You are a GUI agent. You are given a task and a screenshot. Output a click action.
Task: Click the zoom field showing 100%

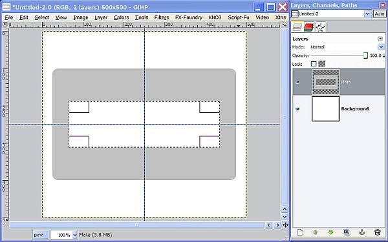pos(61,235)
